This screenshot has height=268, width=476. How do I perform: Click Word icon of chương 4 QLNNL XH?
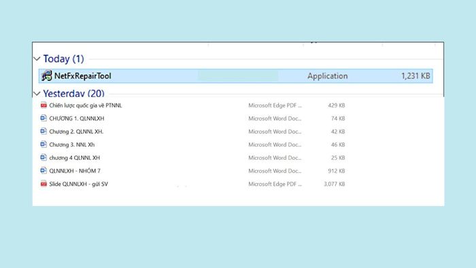tap(44, 157)
